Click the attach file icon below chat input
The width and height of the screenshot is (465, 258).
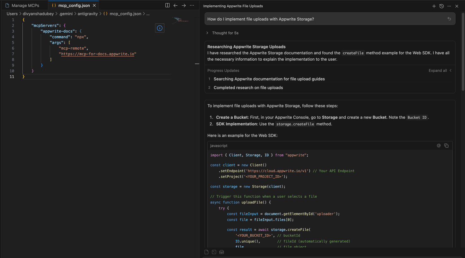pyautogui.click(x=206, y=252)
